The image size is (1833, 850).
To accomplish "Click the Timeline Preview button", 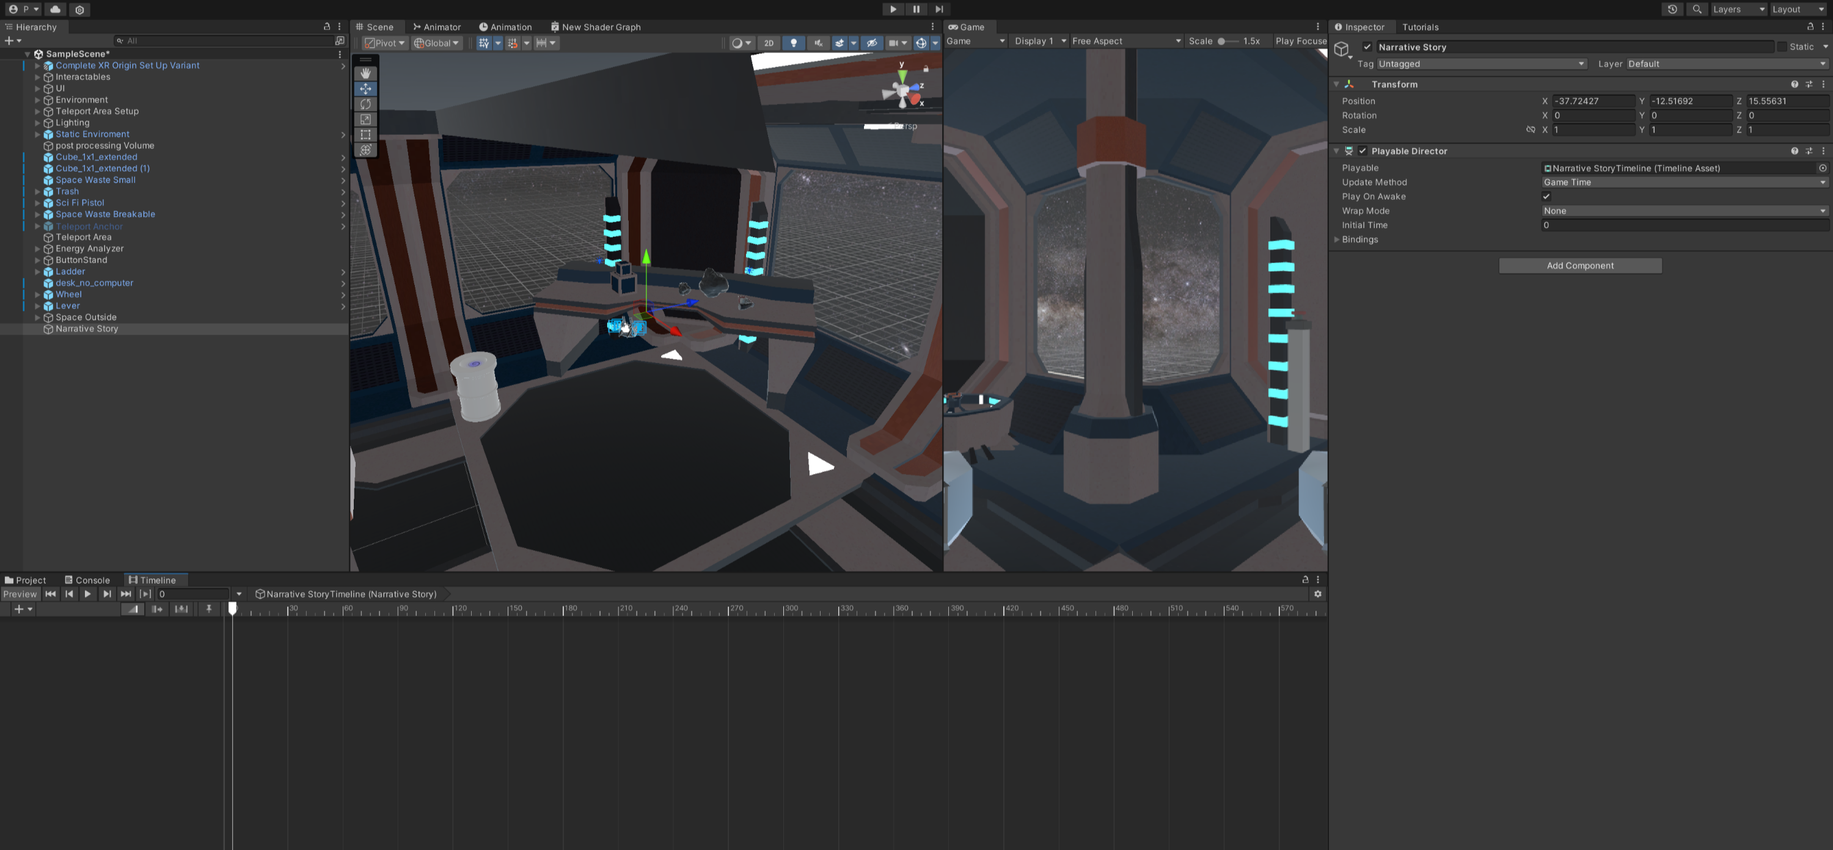I will click(x=20, y=594).
